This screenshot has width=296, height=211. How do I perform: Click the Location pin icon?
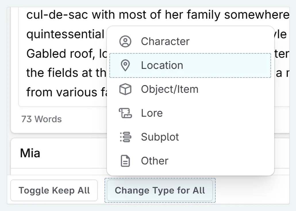point(125,65)
